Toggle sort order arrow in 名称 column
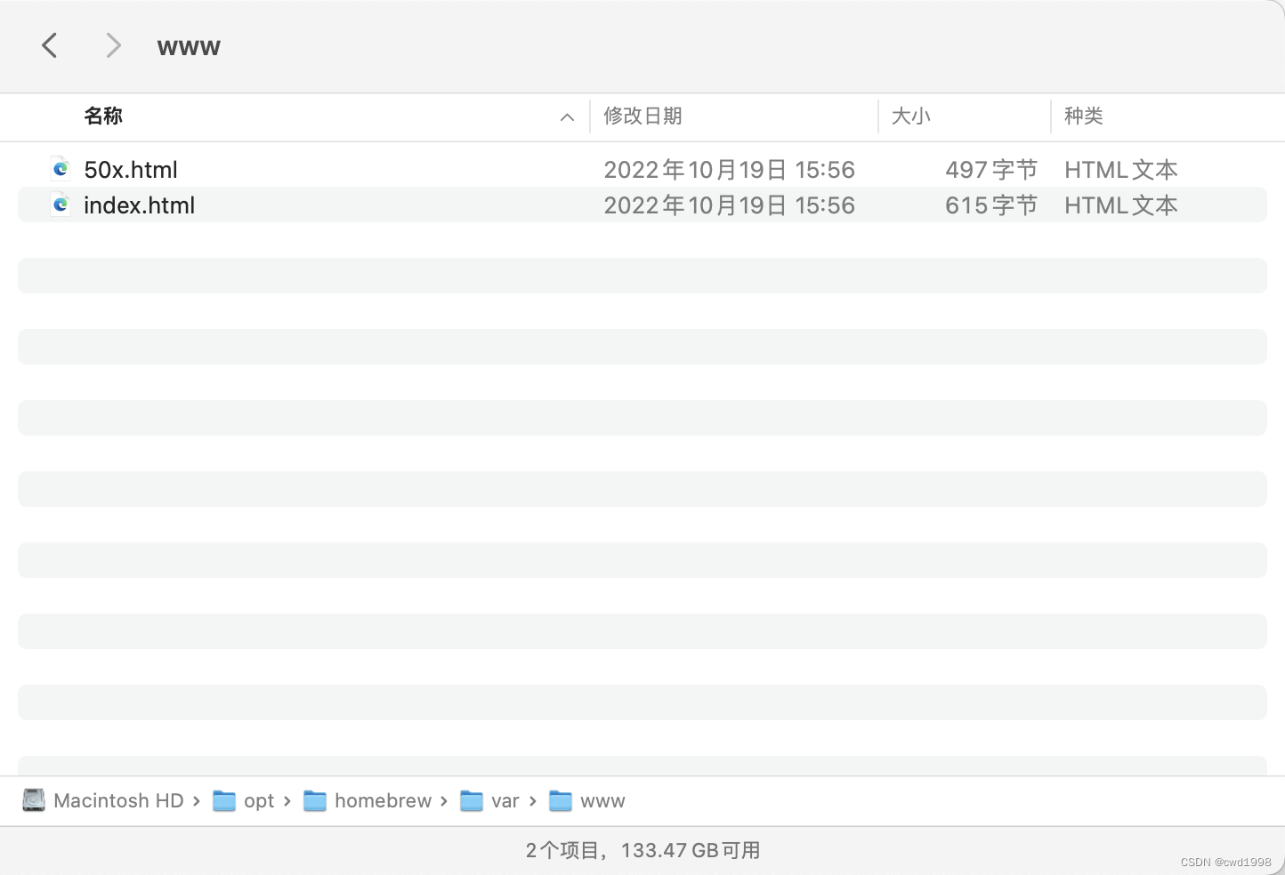The image size is (1285, 875). pyautogui.click(x=567, y=117)
